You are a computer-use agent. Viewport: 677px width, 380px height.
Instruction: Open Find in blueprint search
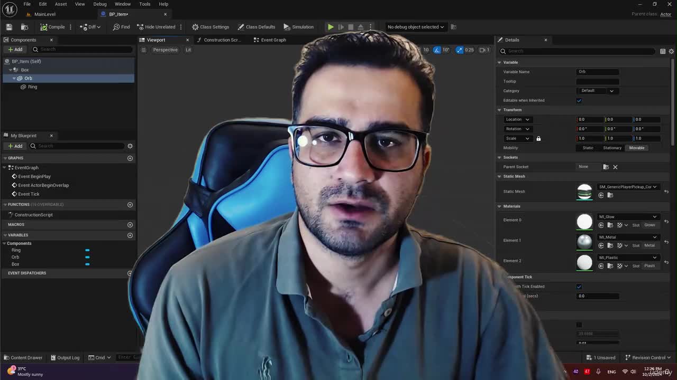pyautogui.click(x=121, y=27)
